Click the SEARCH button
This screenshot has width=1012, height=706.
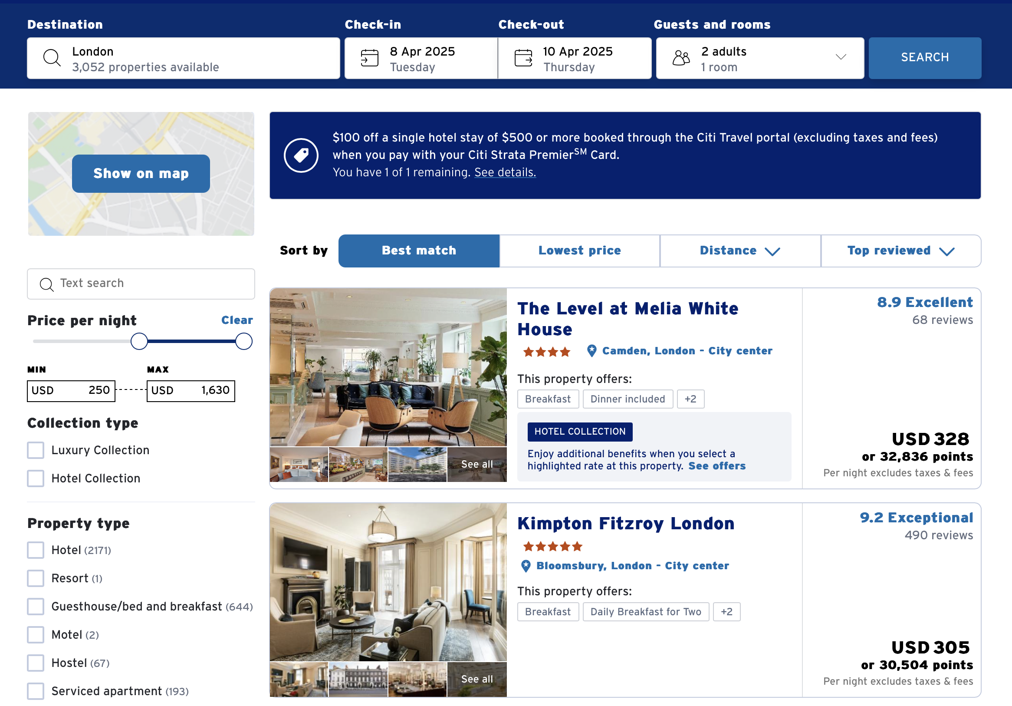(925, 58)
